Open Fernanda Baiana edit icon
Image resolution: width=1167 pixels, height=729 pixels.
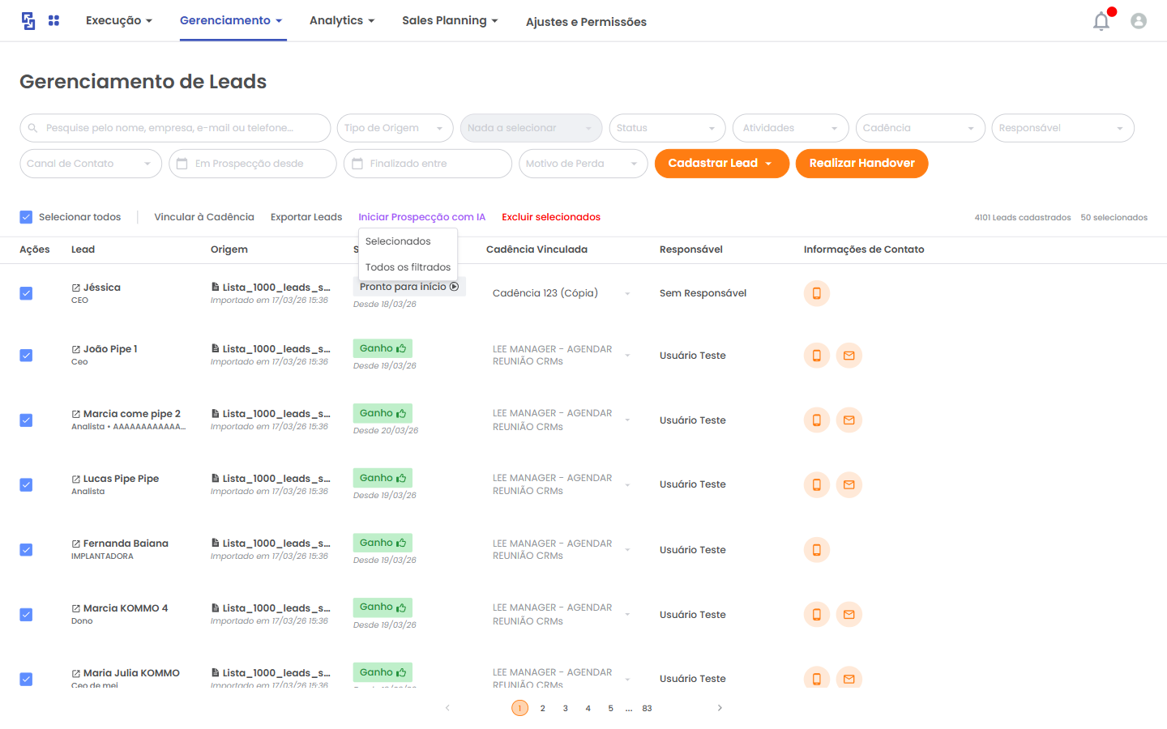tap(76, 544)
